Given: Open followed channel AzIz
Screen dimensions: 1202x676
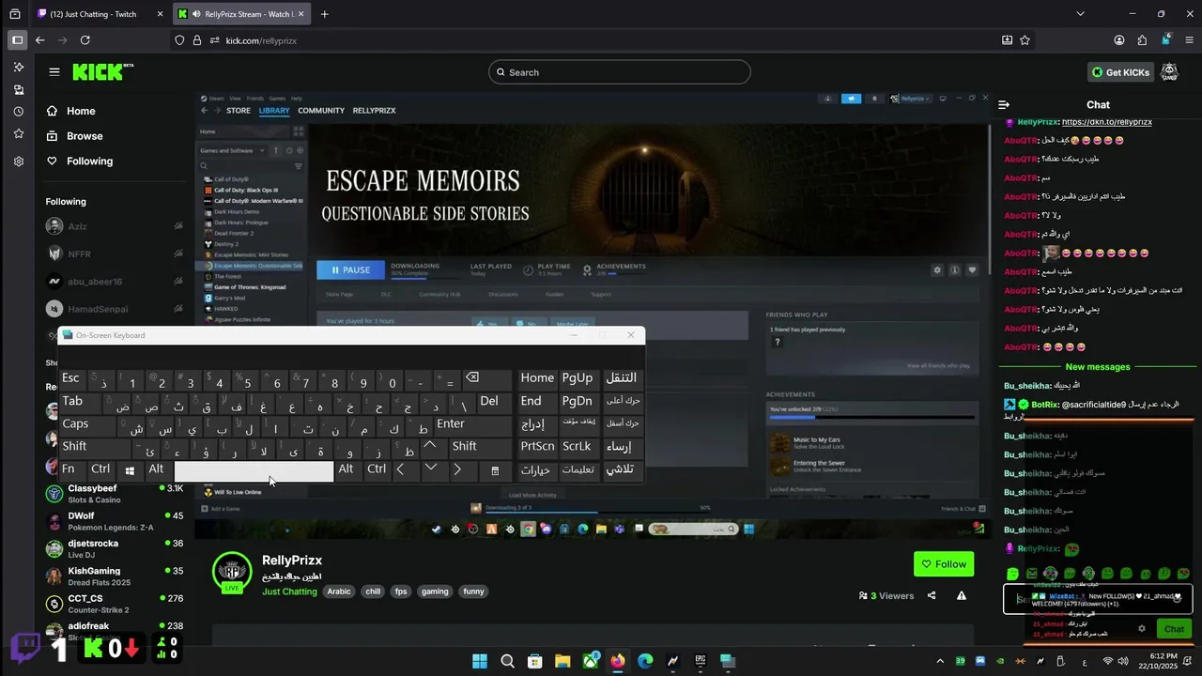Looking at the screenshot, I should pyautogui.click(x=113, y=226).
